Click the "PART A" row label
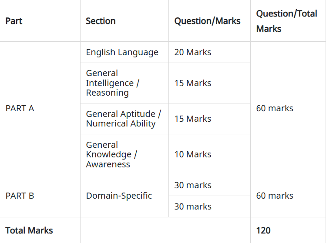The height and width of the screenshot is (243, 326). pyautogui.click(x=20, y=108)
